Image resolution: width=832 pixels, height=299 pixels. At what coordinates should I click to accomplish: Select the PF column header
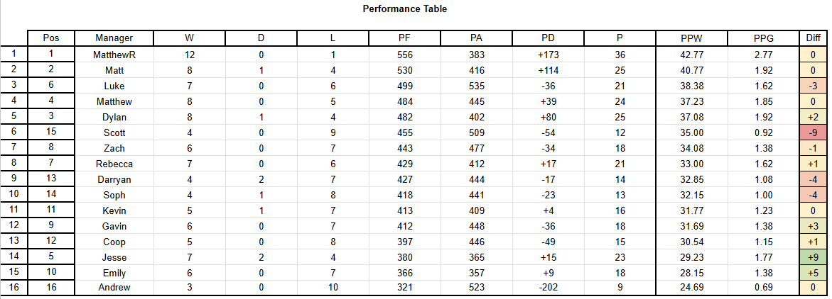pos(404,38)
